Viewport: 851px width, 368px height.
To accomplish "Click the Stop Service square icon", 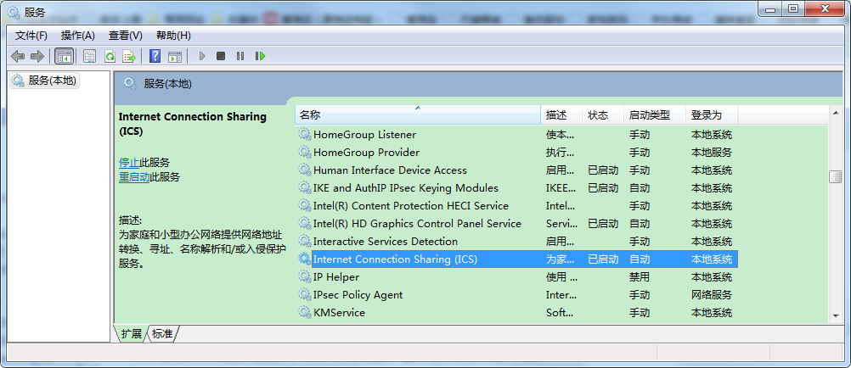I will click(221, 56).
